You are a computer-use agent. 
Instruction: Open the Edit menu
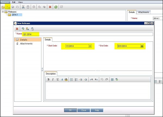14,2
